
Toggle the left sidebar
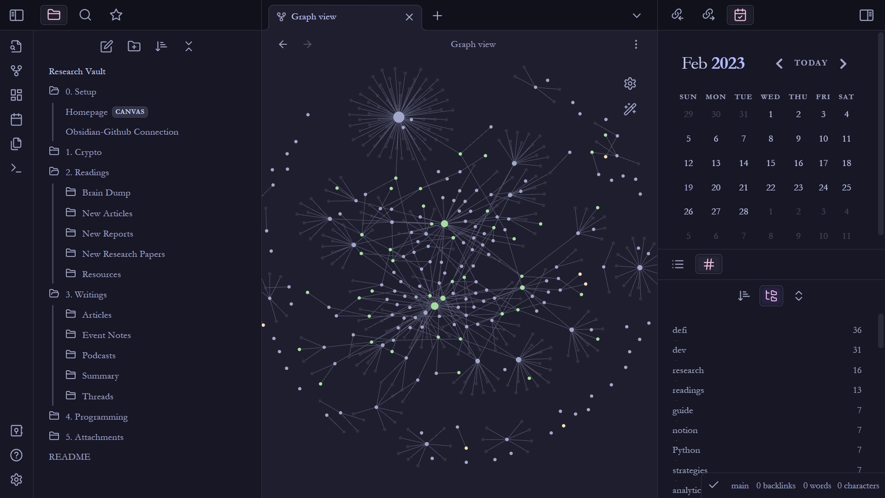pos(17,15)
